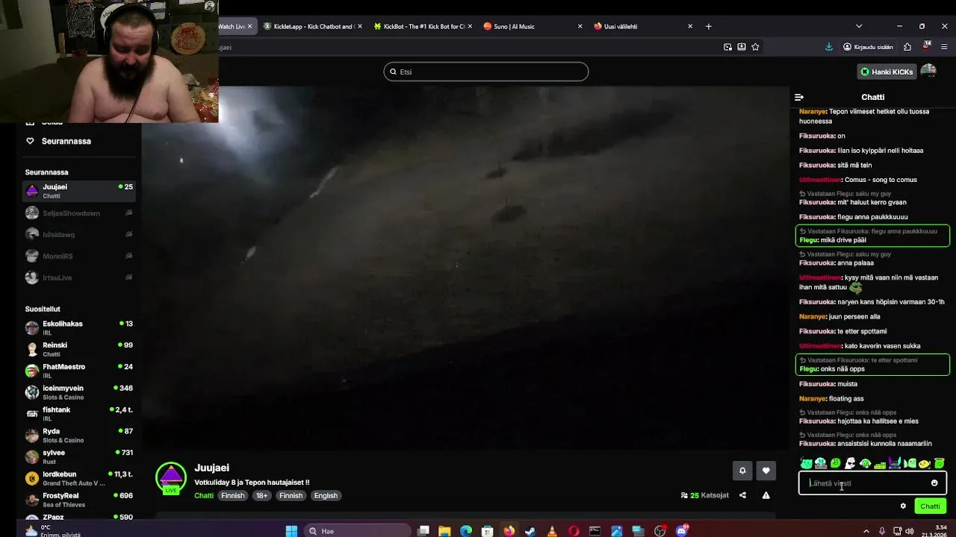Expand the Firefox list all tabs chevron
This screenshot has height=537, width=956.
pyautogui.click(x=859, y=26)
